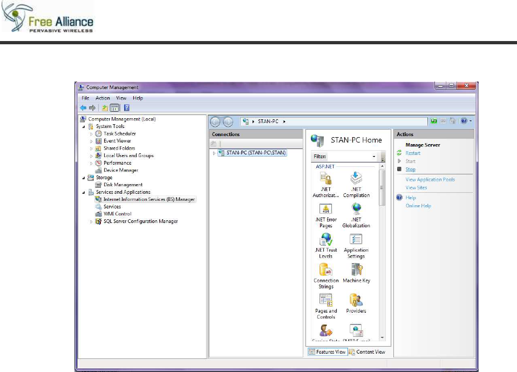Switch to the Features View tab
This screenshot has width=517, height=372.
(x=328, y=352)
